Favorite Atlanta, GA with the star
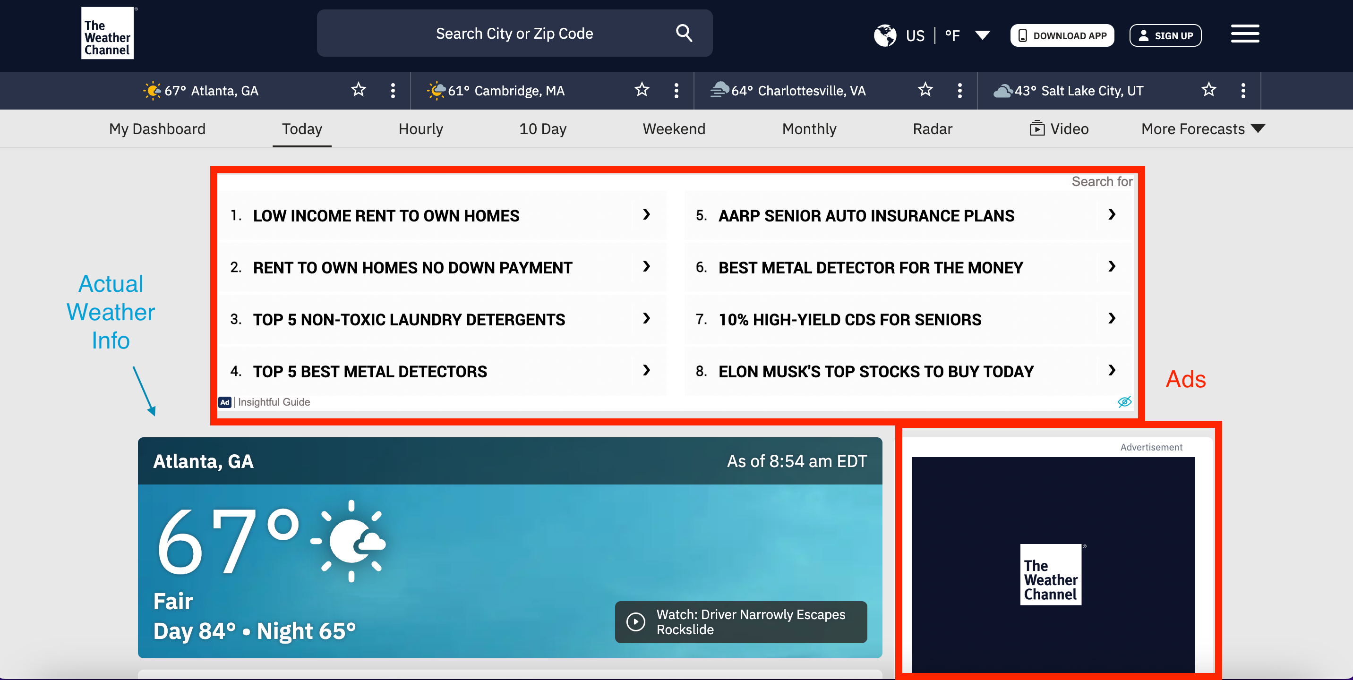The width and height of the screenshot is (1353, 680). pyautogui.click(x=359, y=89)
